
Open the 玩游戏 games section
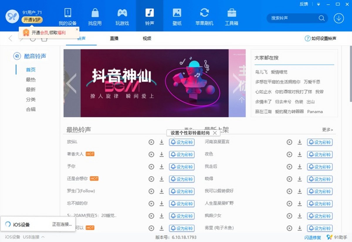click(x=122, y=16)
